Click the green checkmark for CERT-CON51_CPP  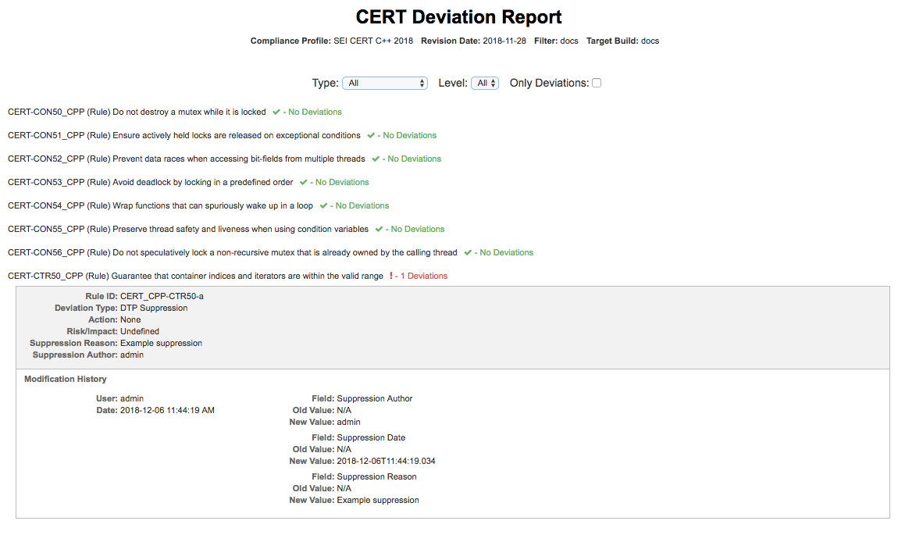(371, 136)
